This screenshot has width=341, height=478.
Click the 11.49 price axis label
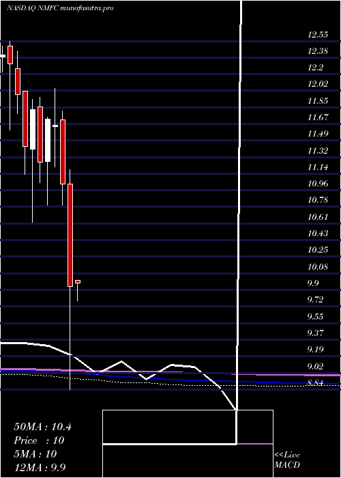click(x=318, y=134)
